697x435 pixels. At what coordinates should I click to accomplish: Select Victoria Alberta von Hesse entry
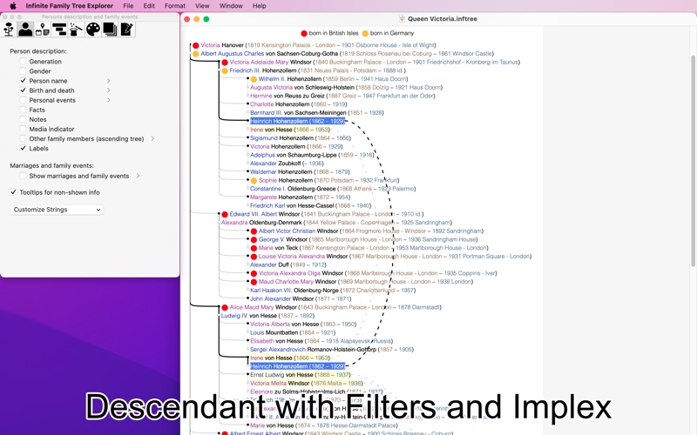[x=303, y=325]
